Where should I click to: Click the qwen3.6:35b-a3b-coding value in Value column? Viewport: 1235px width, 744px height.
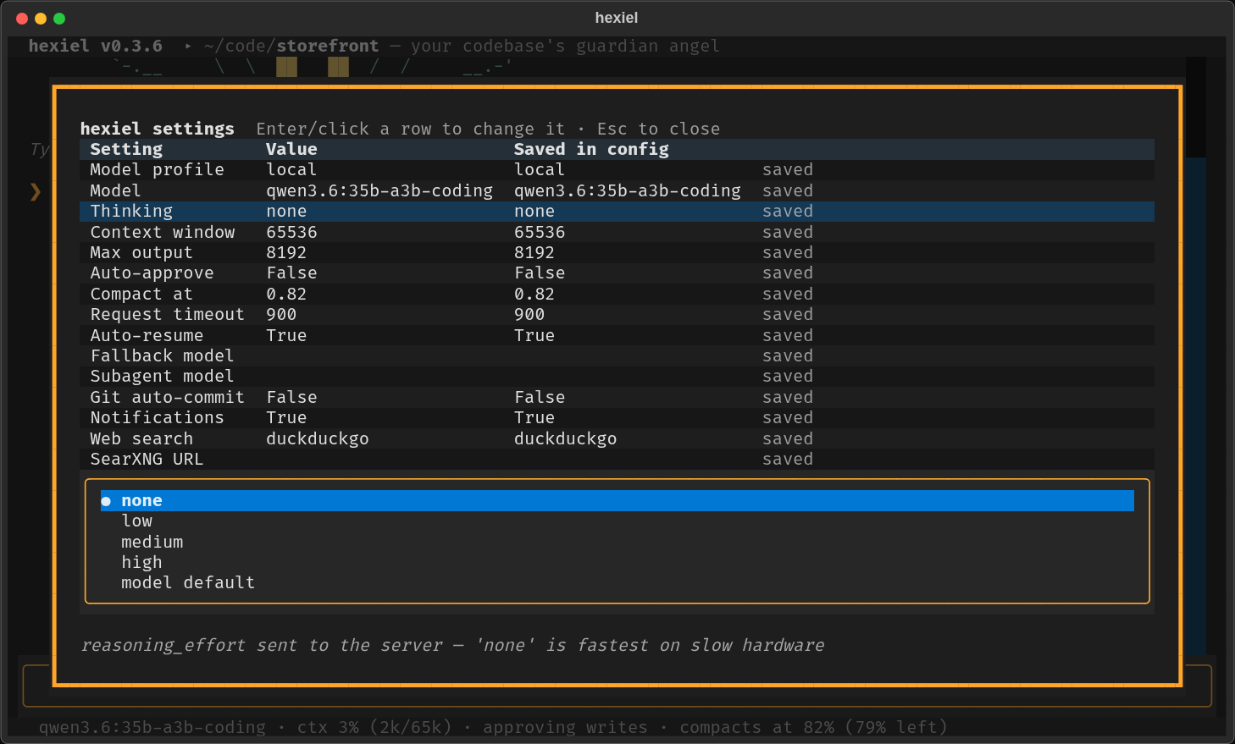pos(379,190)
